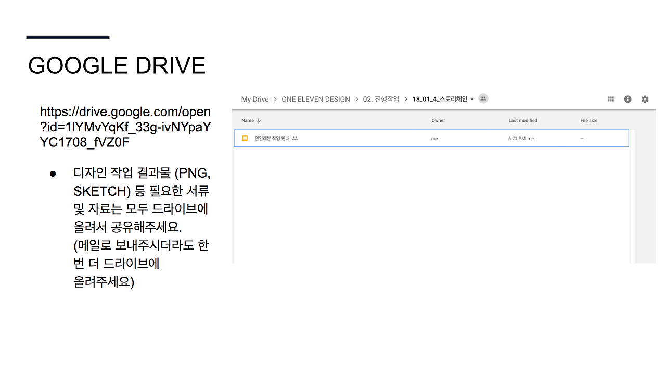Click File size column header
This screenshot has width=666, height=373.
[589, 120]
